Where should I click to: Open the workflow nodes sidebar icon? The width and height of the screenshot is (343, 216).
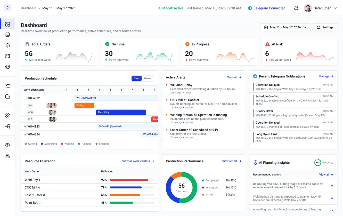[7, 126]
